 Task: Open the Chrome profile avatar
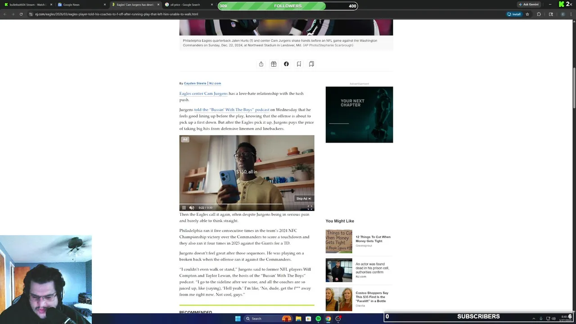click(x=563, y=14)
